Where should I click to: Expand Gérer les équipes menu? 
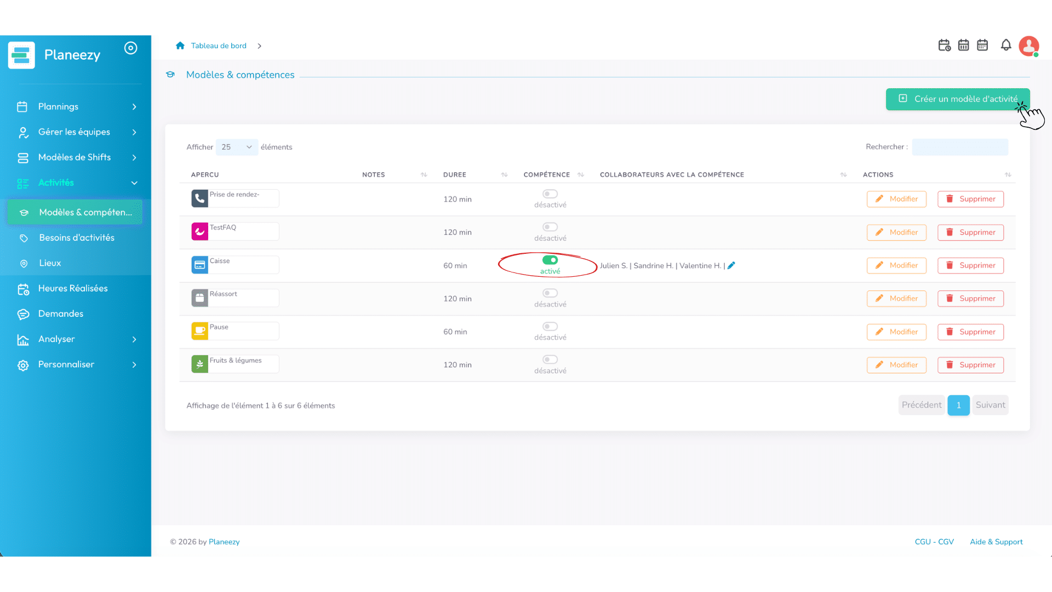pos(76,132)
